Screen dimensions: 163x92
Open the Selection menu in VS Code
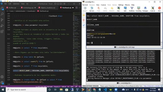point(16,4)
